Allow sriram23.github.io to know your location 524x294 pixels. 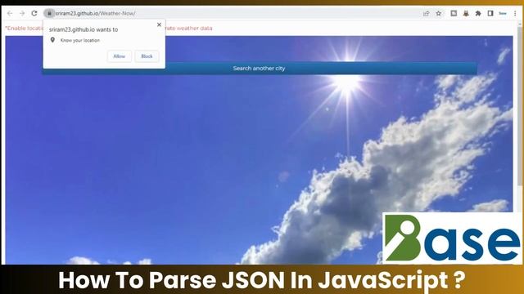click(x=120, y=56)
